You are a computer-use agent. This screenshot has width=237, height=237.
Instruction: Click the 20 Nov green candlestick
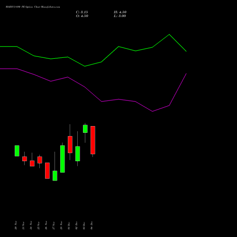coord(17,151)
